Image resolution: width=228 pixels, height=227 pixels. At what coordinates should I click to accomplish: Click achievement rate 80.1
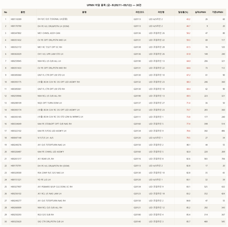tap(188, 145)
